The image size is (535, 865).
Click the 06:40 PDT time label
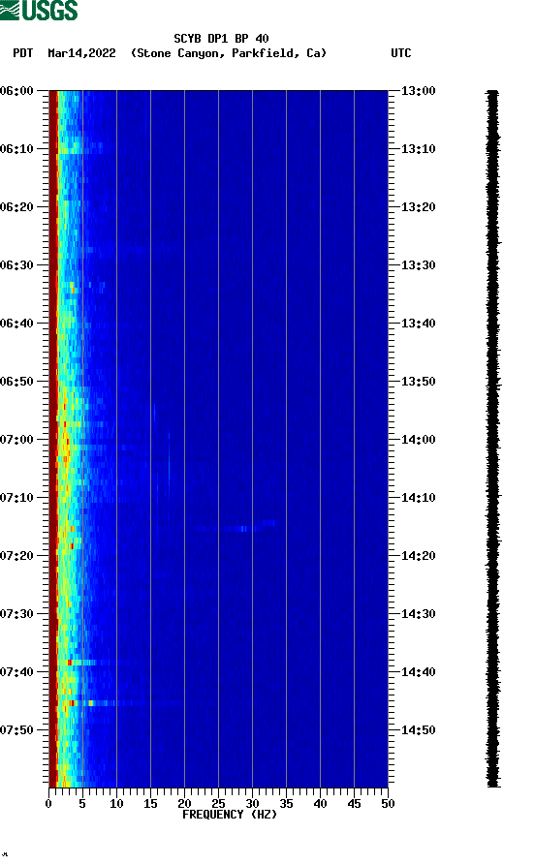tap(17, 324)
